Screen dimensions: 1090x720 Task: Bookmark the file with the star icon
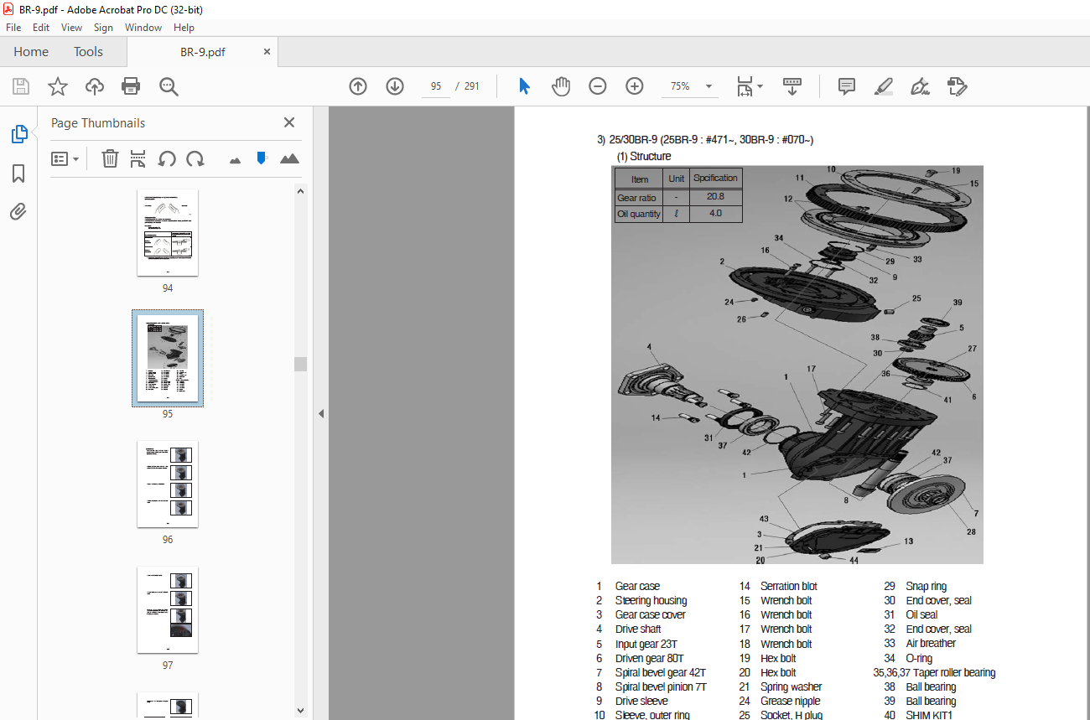pyautogui.click(x=58, y=86)
